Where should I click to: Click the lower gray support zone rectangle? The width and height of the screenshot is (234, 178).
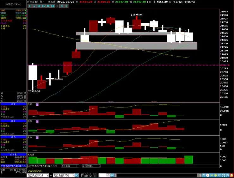pyautogui.click(x=137, y=46)
